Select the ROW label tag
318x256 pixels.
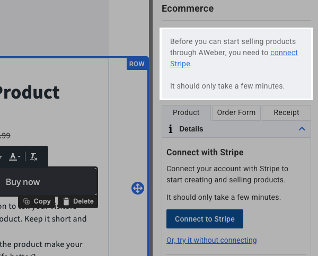pos(137,64)
